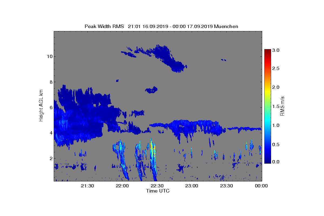
Task: Click the colorbar value 2.0
Action: coord(276,87)
